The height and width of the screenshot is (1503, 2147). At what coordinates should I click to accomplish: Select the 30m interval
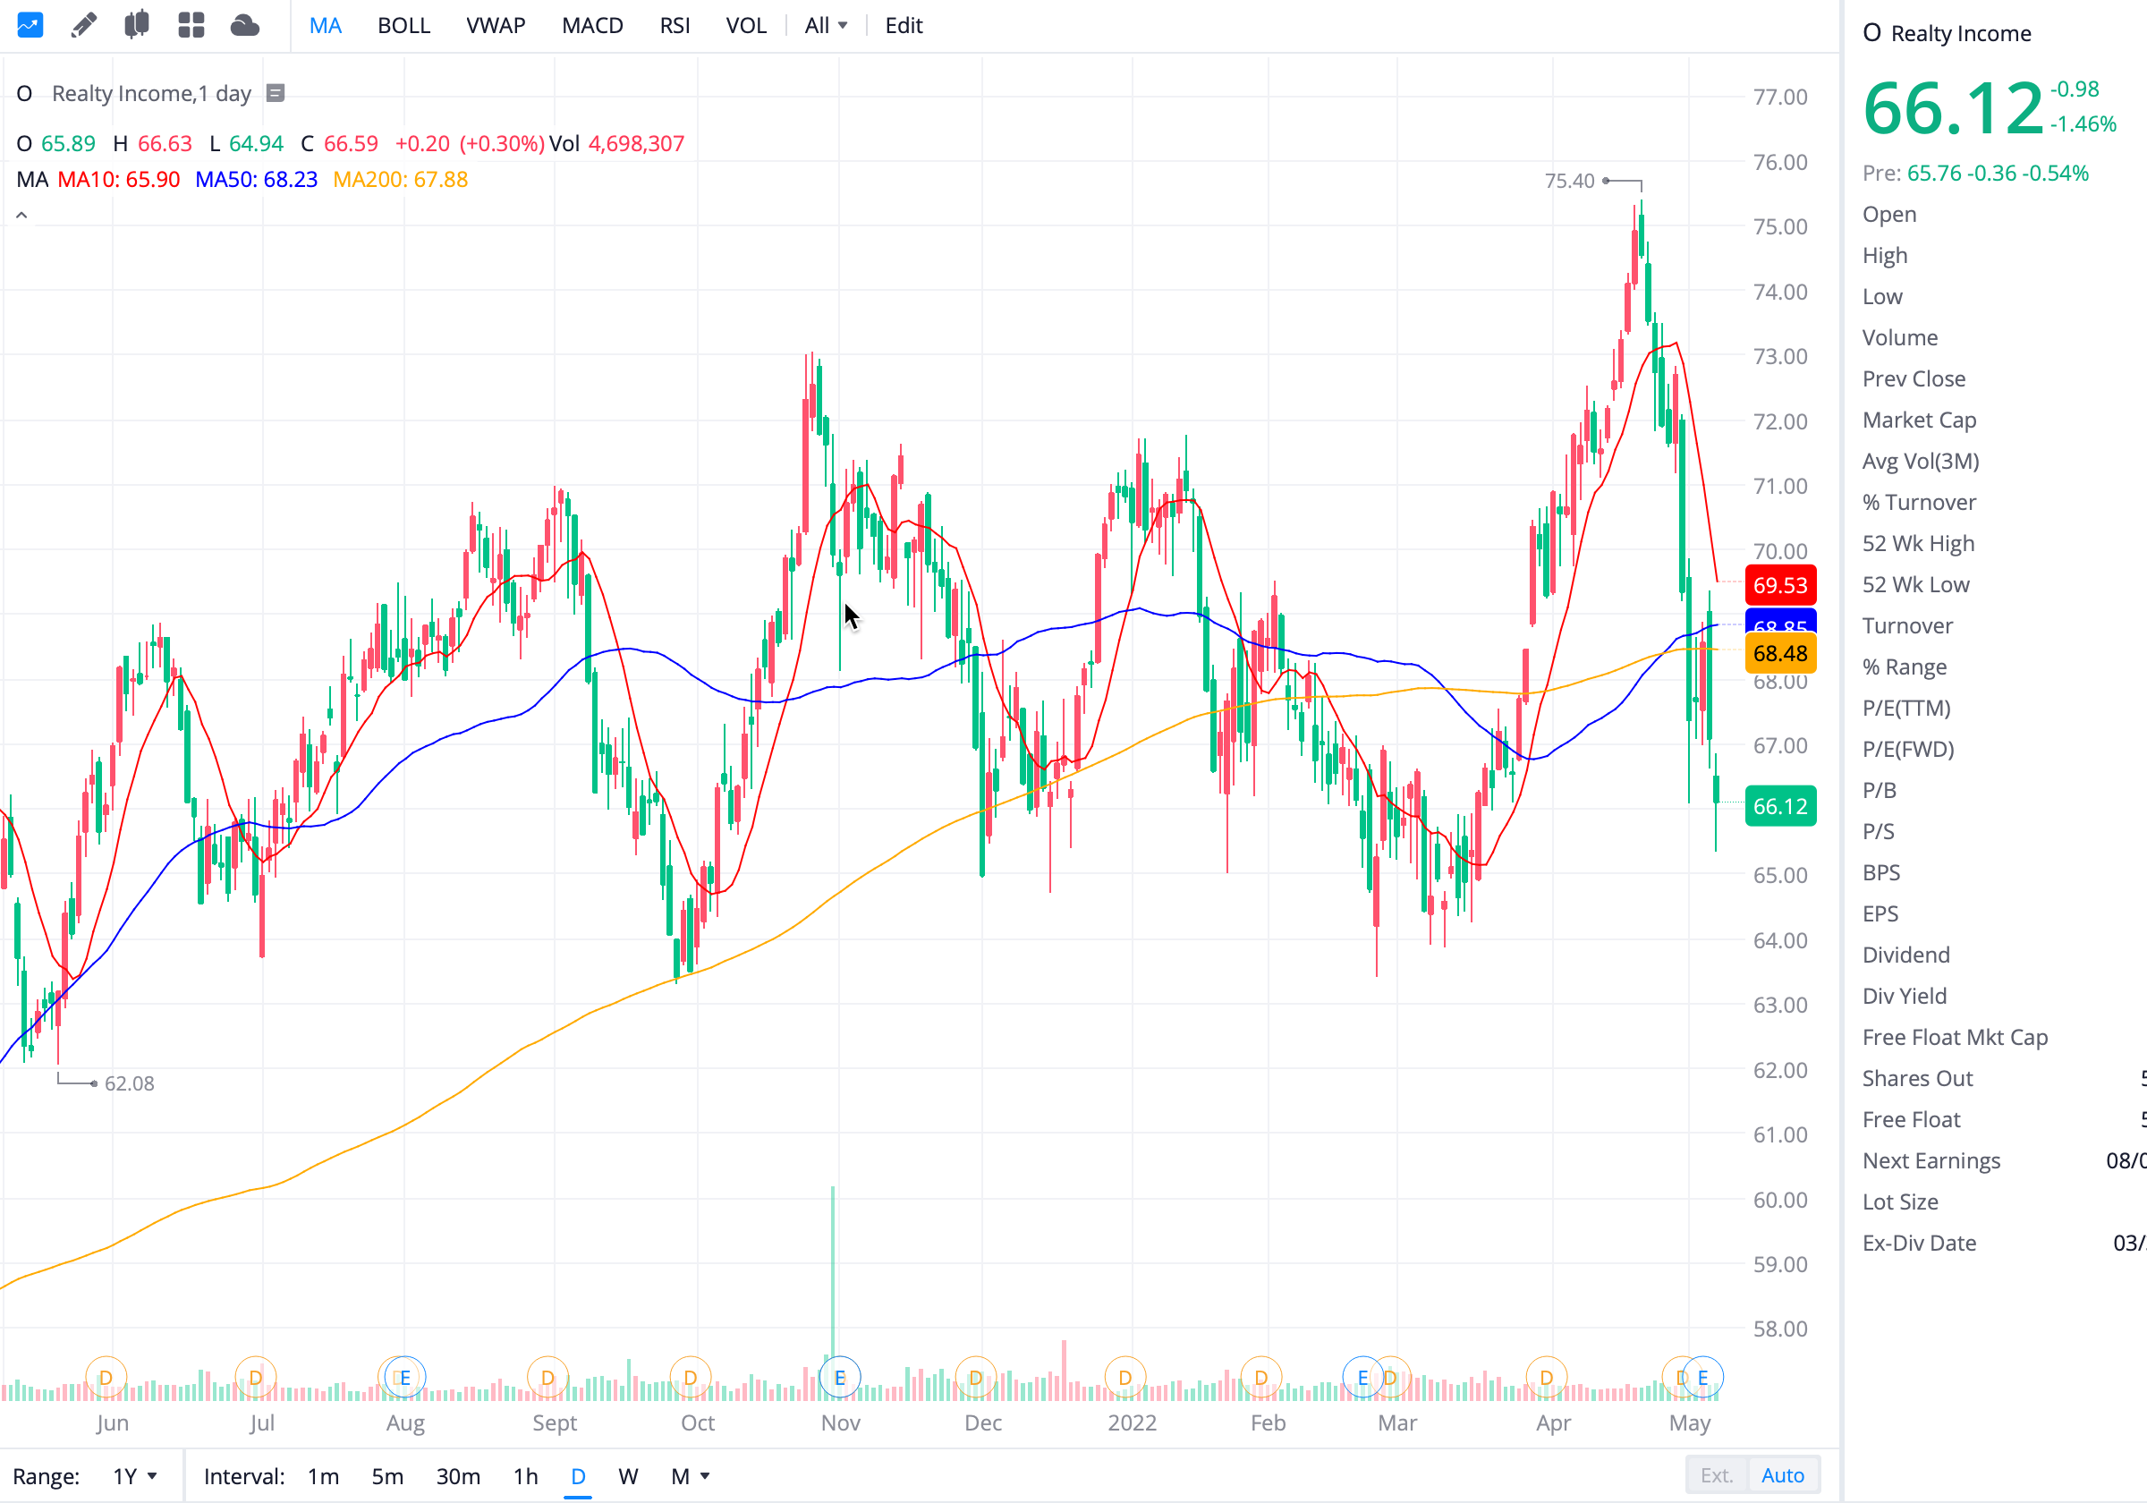coord(458,1476)
